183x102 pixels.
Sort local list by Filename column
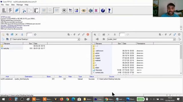(x=13, y=43)
